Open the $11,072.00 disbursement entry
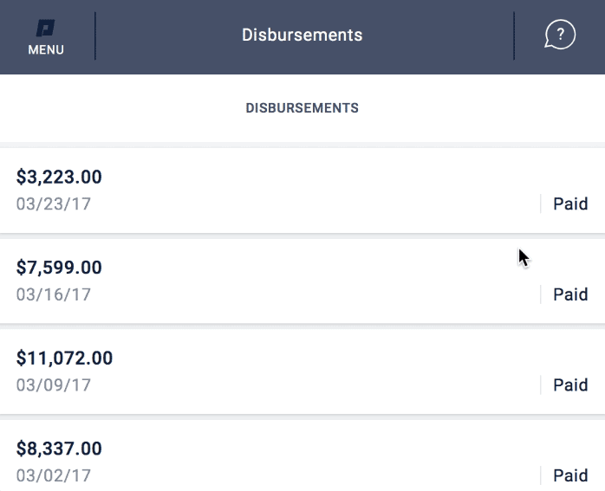 [x=302, y=371]
